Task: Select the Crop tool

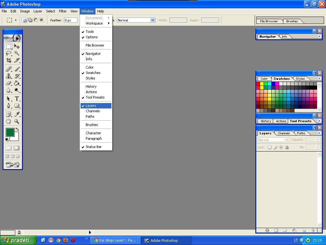Action: 9,60
